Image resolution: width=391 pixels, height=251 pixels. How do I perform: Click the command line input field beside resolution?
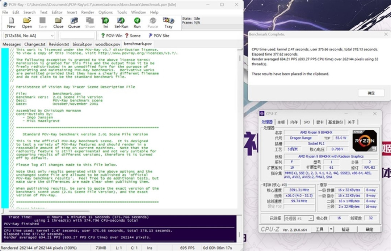pyautogui.click(x=77, y=35)
